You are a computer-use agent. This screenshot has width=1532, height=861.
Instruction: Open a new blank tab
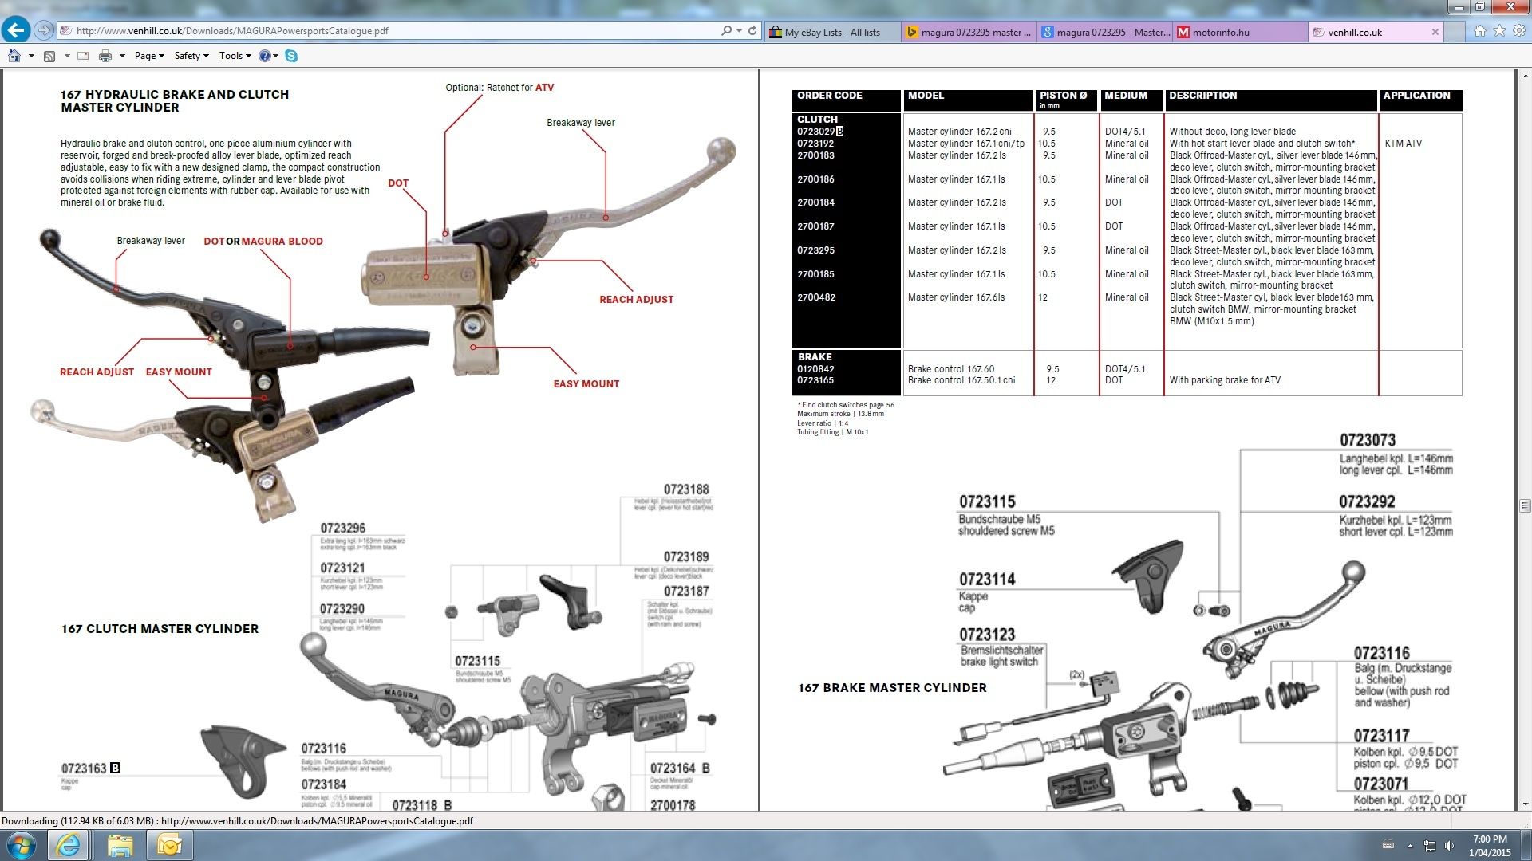tap(1455, 32)
